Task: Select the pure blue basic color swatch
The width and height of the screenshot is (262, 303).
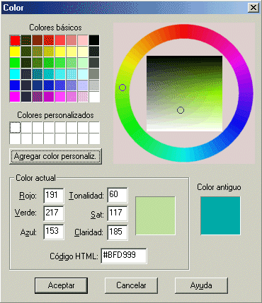Action: pyautogui.click(x=15, y=85)
